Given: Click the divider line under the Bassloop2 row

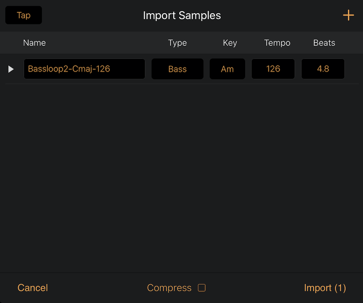Looking at the screenshot, I should 182,84.
